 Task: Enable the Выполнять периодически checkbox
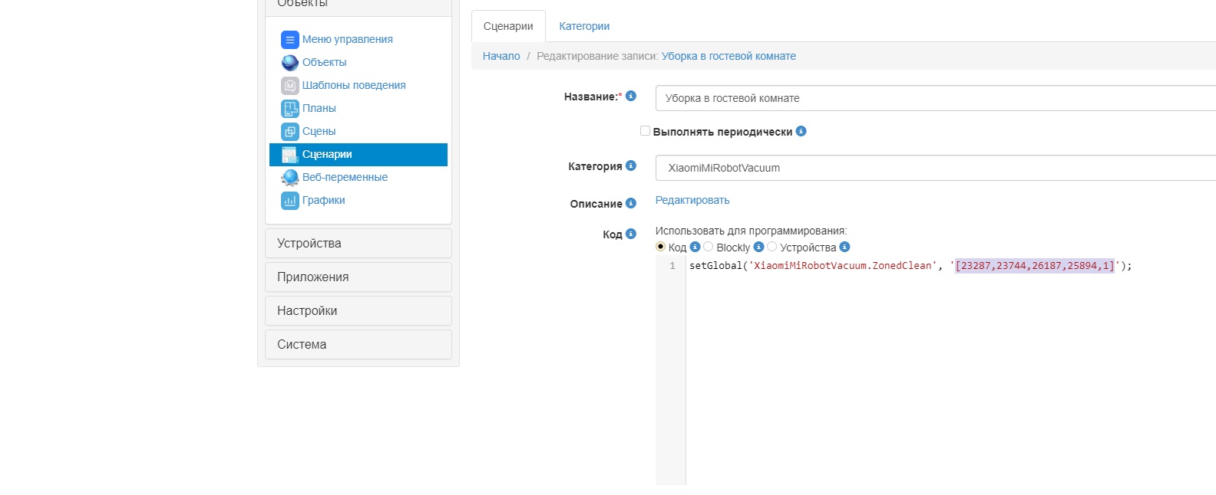pyautogui.click(x=645, y=131)
